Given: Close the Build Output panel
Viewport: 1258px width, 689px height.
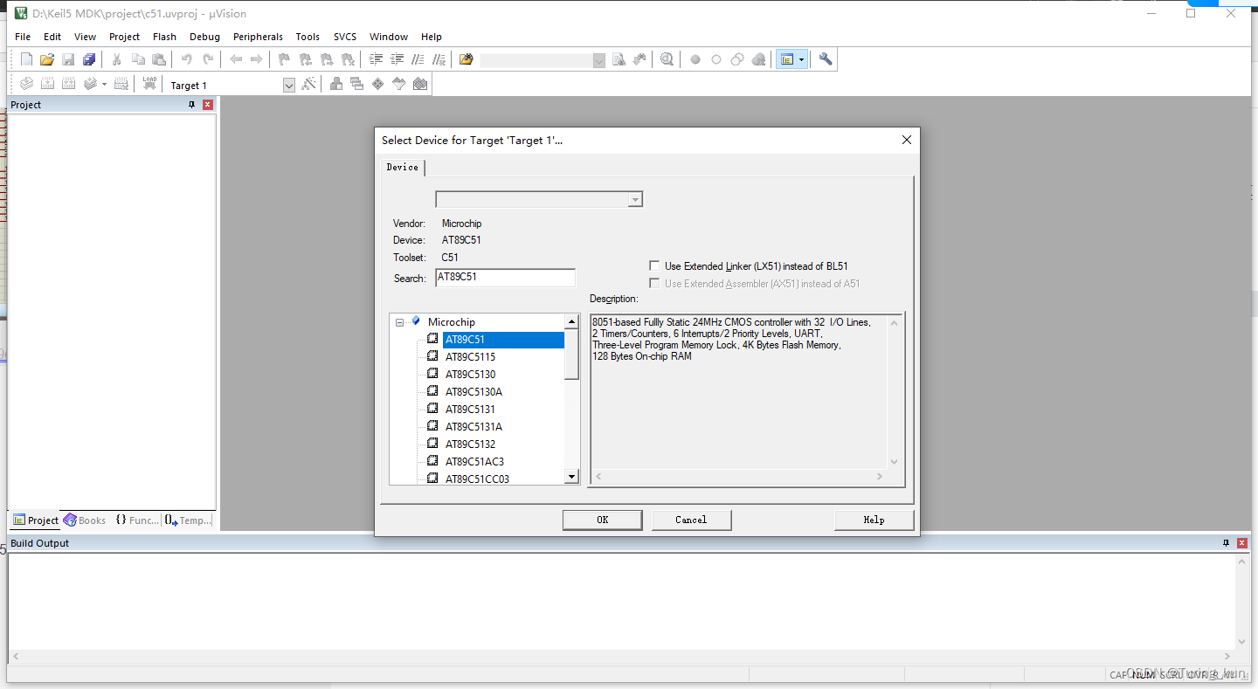Looking at the screenshot, I should pos(1242,543).
